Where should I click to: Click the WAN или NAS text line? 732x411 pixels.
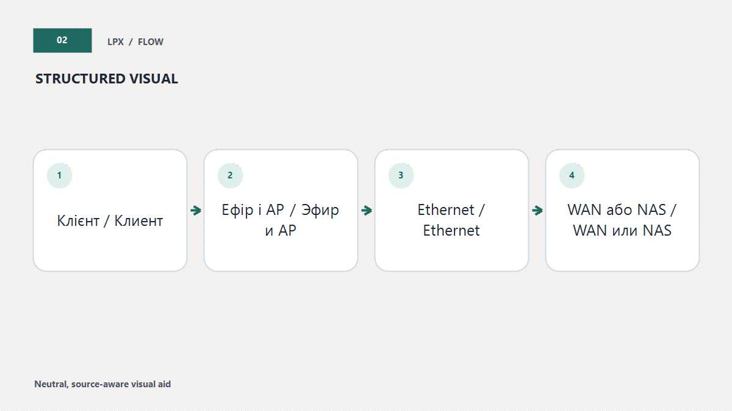tap(622, 231)
